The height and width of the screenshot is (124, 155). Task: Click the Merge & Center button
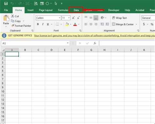123,24
